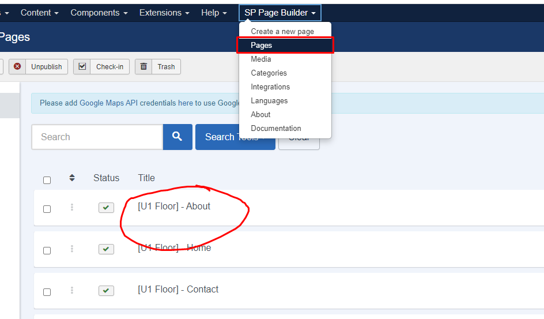Open the [U1 Floor] - About page
Image resolution: width=544 pixels, height=319 pixels.
coord(174,206)
